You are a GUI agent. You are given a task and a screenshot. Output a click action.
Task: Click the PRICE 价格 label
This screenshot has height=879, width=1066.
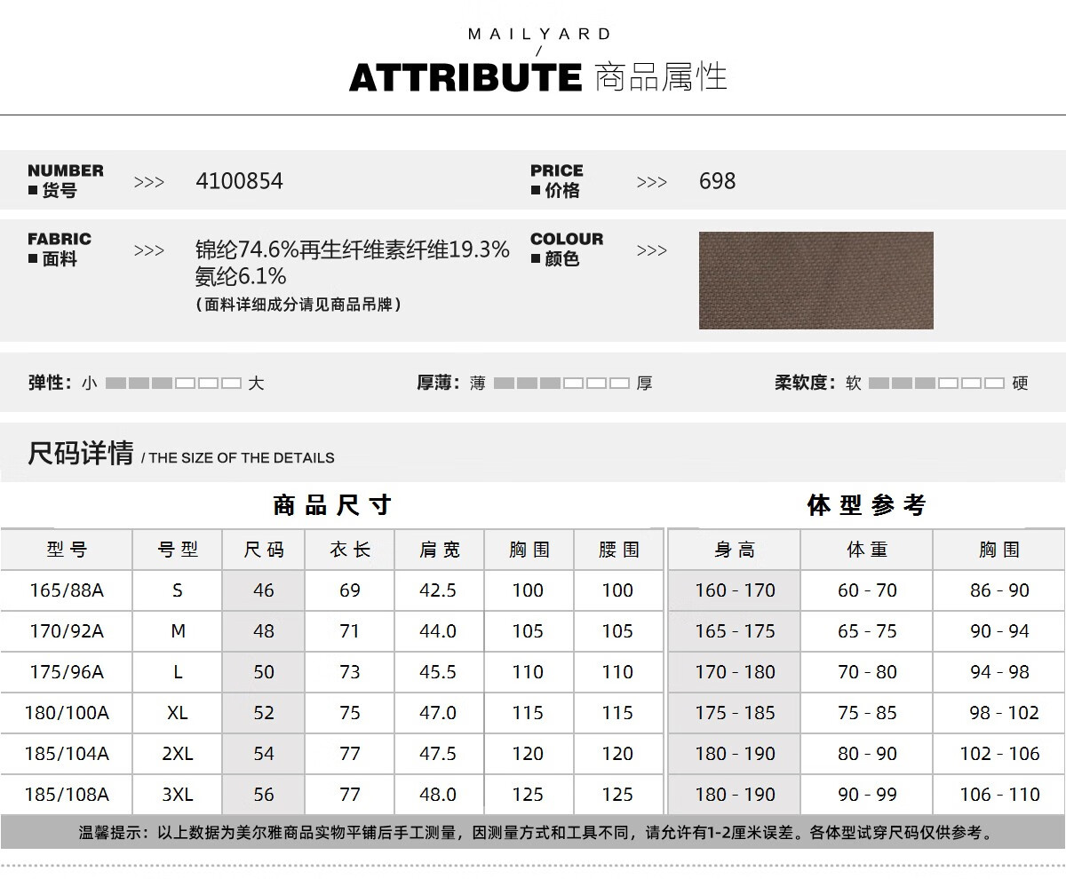point(557,180)
